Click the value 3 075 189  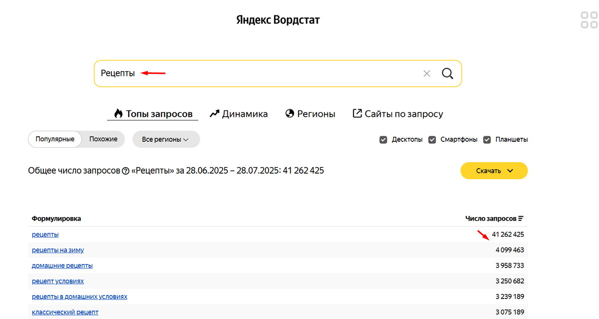point(510,312)
